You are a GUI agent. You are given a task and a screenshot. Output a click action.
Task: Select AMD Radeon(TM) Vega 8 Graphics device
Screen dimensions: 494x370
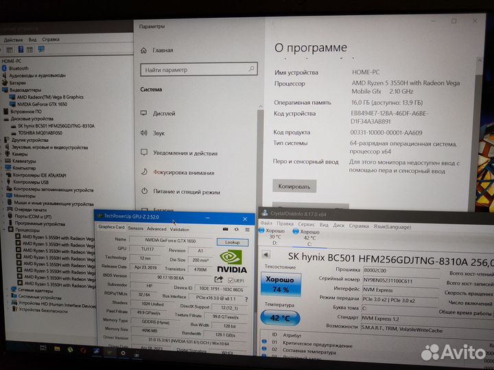point(50,97)
